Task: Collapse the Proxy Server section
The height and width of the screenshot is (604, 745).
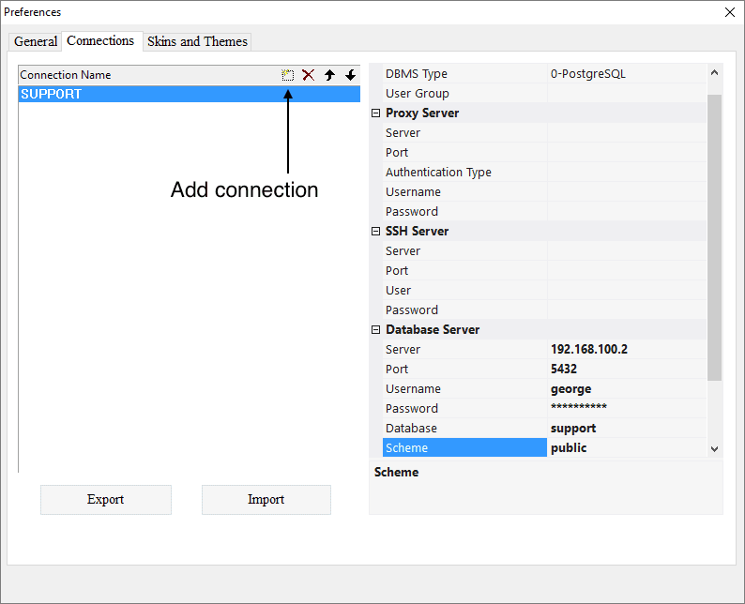Action: (x=376, y=113)
